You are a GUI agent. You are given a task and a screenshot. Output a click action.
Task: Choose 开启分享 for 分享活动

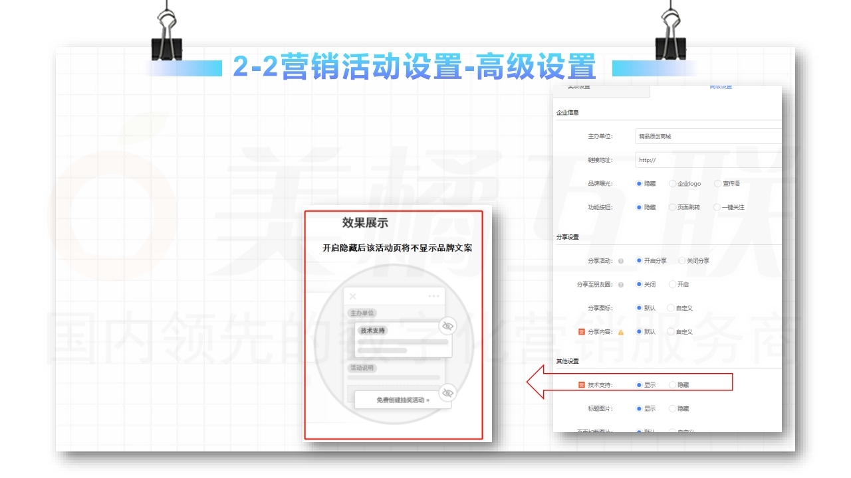tap(639, 261)
